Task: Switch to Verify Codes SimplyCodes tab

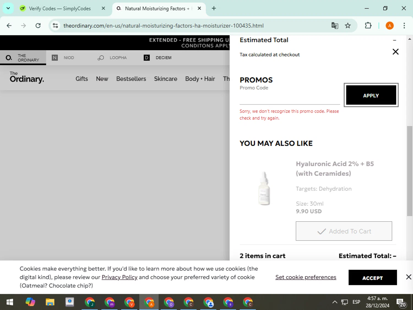Action: [59, 9]
